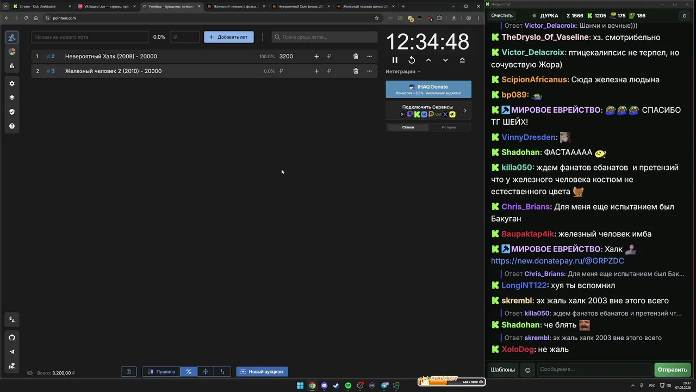Open the Windows Start menu
This screenshot has height=392, width=696.
click(x=300, y=385)
